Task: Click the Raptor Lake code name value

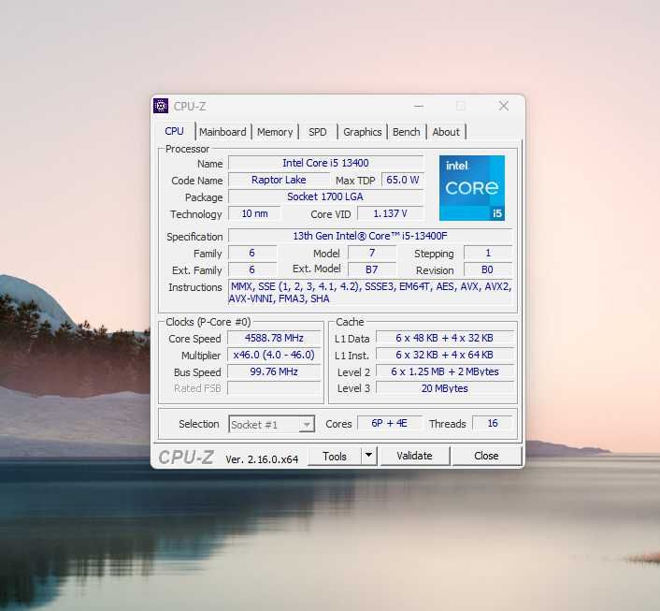Action: coord(279,180)
